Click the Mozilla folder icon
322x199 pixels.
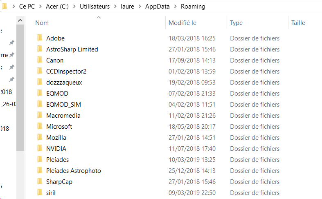tap(40, 137)
